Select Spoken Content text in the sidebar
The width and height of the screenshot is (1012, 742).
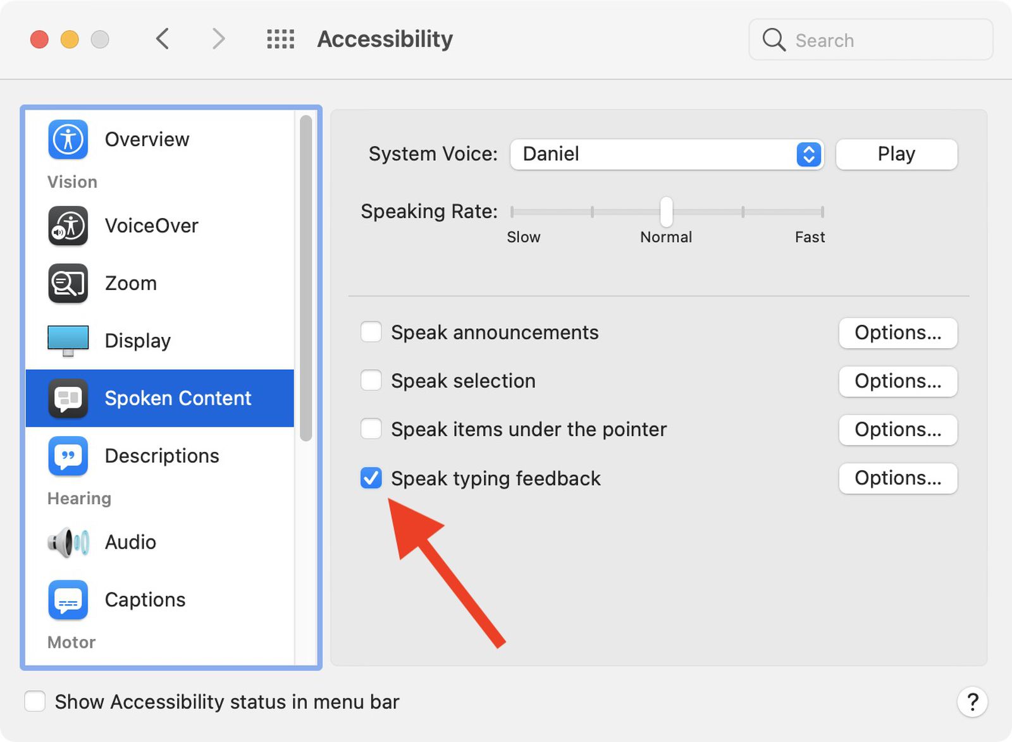pos(178,398)
